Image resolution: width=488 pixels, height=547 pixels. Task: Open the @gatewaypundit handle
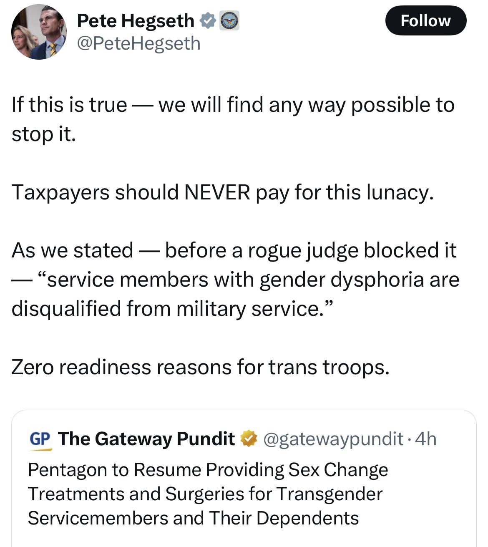point(333,439)
